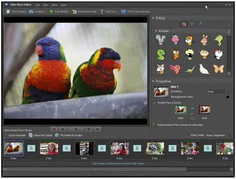Viewport: 236px width, 179px height.
Task: Select the brown monkey clip art
Action: pyautogui.click(x=204, y=54)
